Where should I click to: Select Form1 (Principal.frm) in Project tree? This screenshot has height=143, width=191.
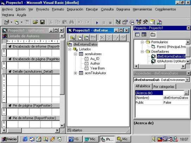171,47
